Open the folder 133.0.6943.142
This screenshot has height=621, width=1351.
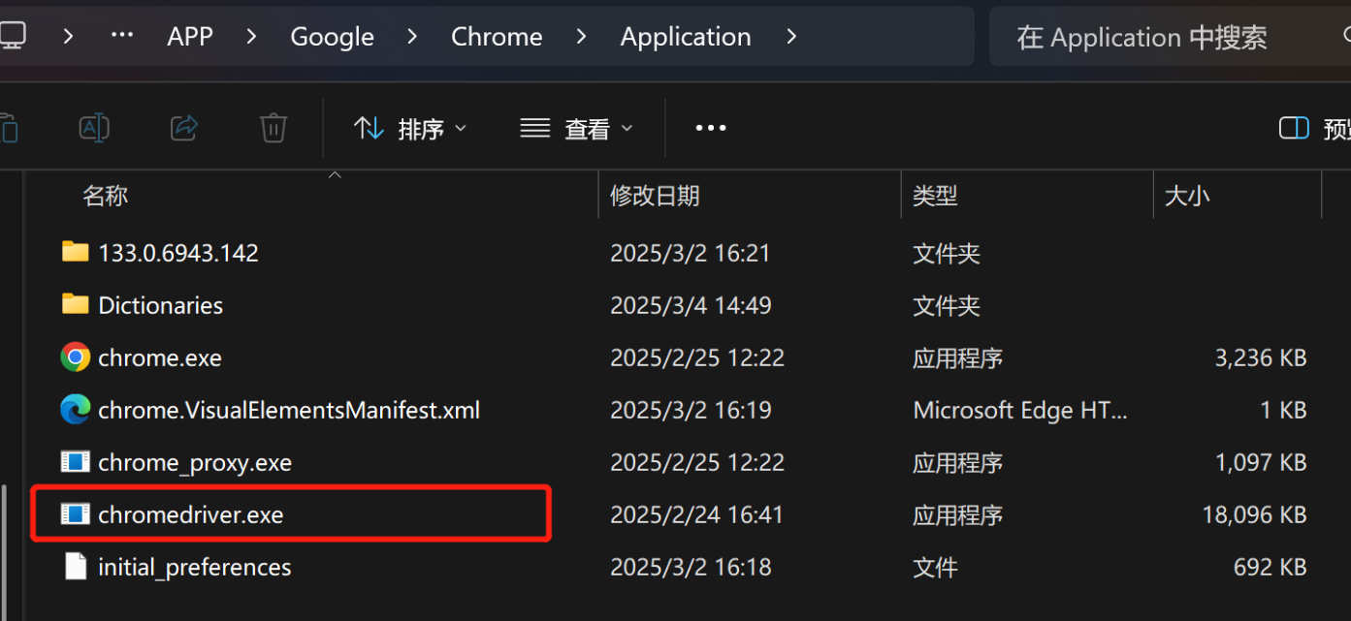[x=178, y=252]
